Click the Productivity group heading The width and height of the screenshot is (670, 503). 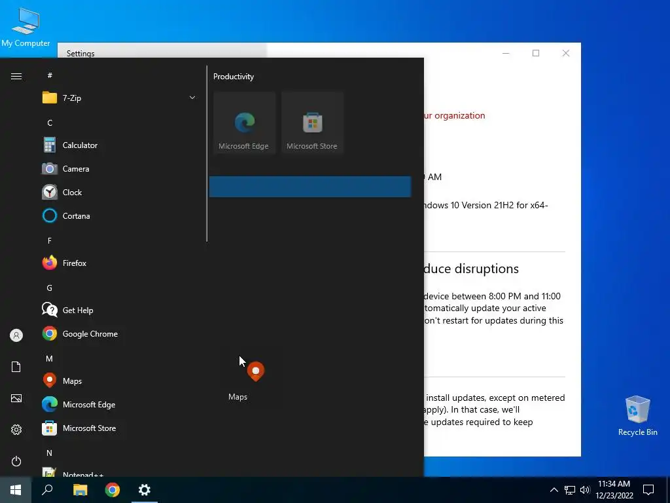click(x=234, y=77)
